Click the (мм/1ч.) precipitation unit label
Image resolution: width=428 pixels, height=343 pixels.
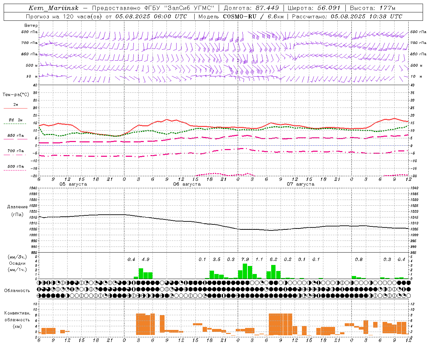pos(17,270)
